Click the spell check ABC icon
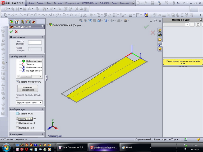Viewport: 203px width, 152px height. click(155, 15)
